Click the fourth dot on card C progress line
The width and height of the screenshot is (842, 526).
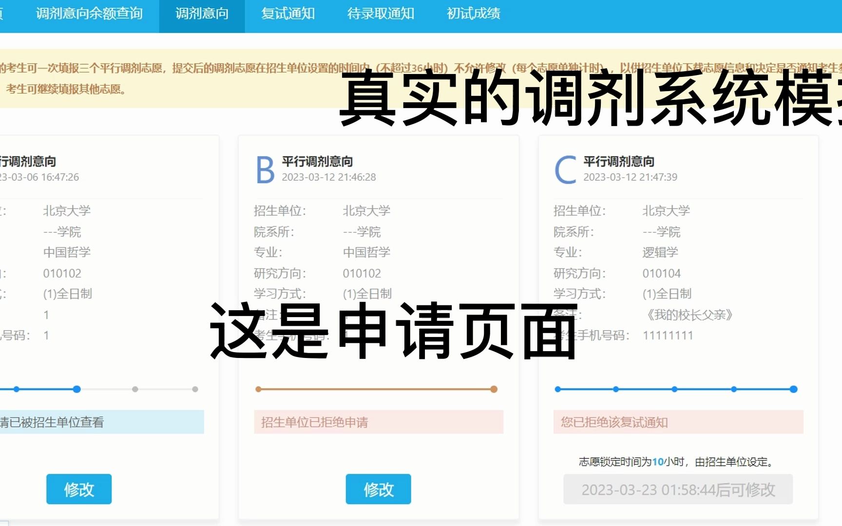(734, 389)
